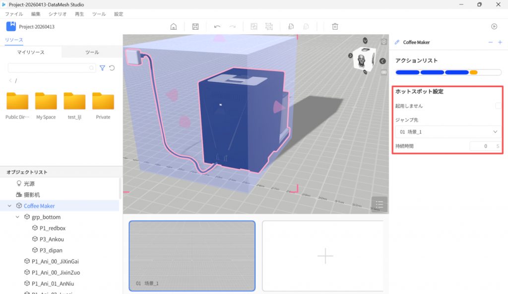
Task: Switch to the ツール tab
Action: click(x=92, y=52)
